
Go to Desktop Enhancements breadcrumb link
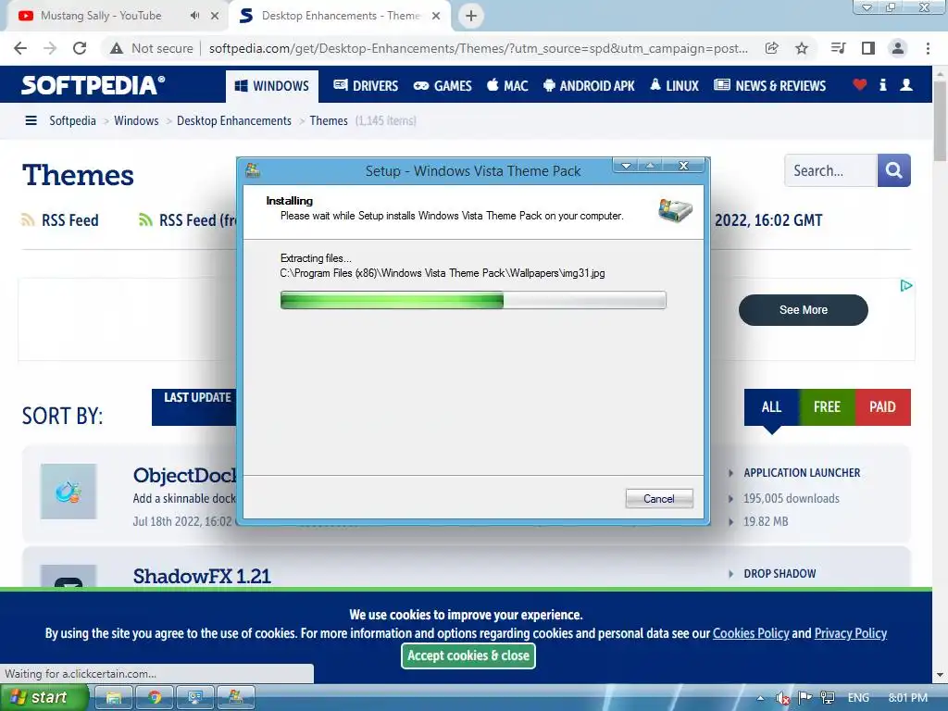pos(234,121)
